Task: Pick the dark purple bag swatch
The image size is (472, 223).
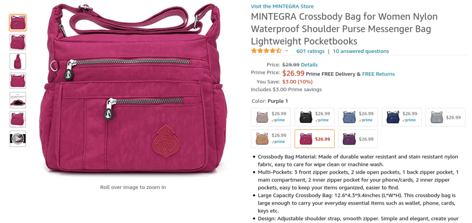Action: pyautogui.click(x=358, y=139)
